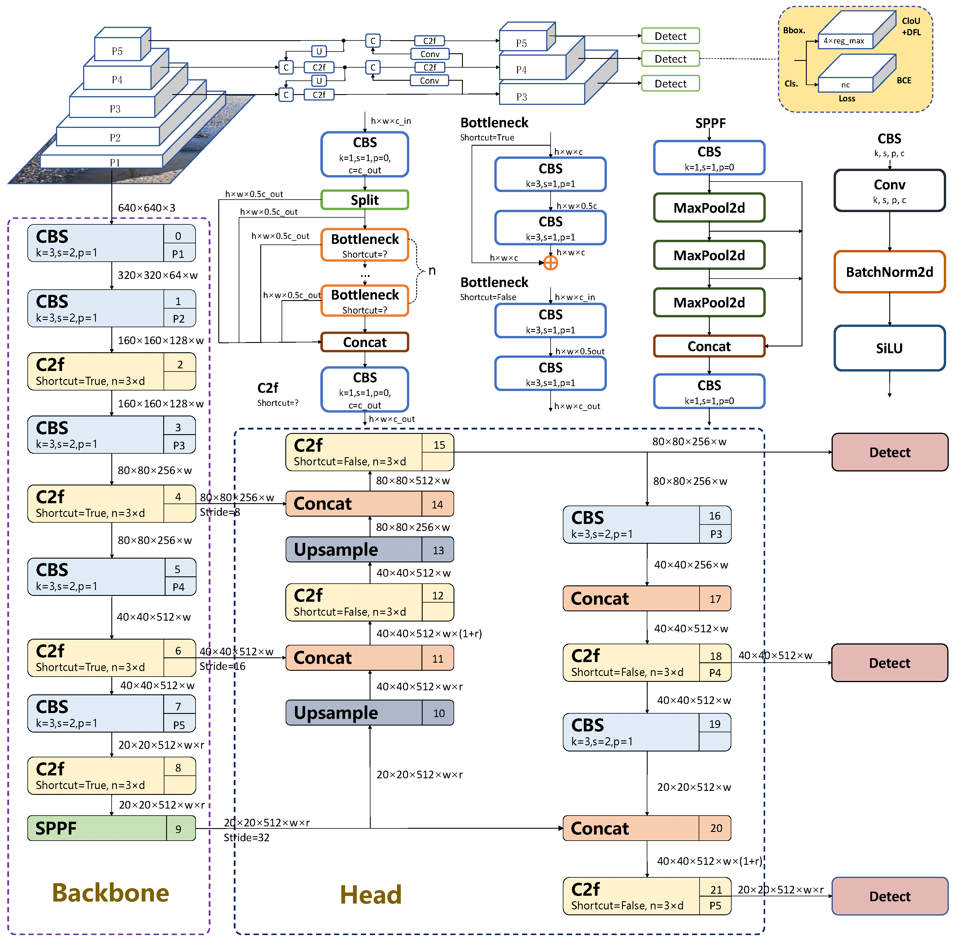This screenshot has height=940, width=954.
Task: Click the P5 pyramid layer at top-left
Action: 117,51
